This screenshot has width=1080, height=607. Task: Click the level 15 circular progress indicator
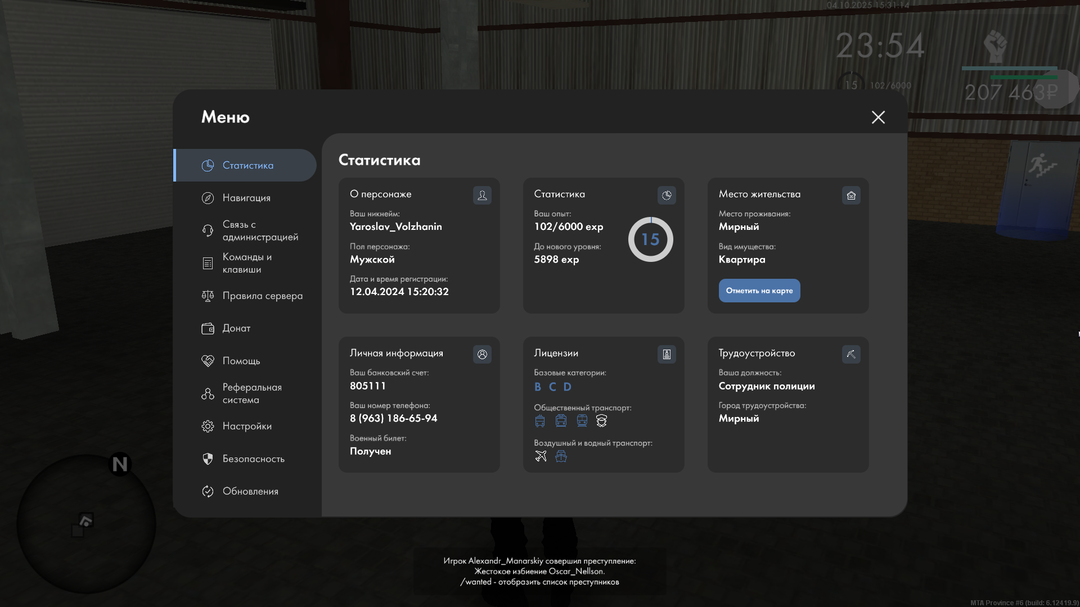650,239
